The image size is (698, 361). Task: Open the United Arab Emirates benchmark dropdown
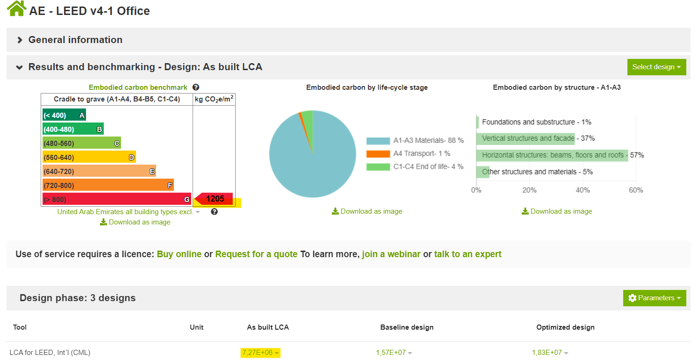tap(198, 212)
